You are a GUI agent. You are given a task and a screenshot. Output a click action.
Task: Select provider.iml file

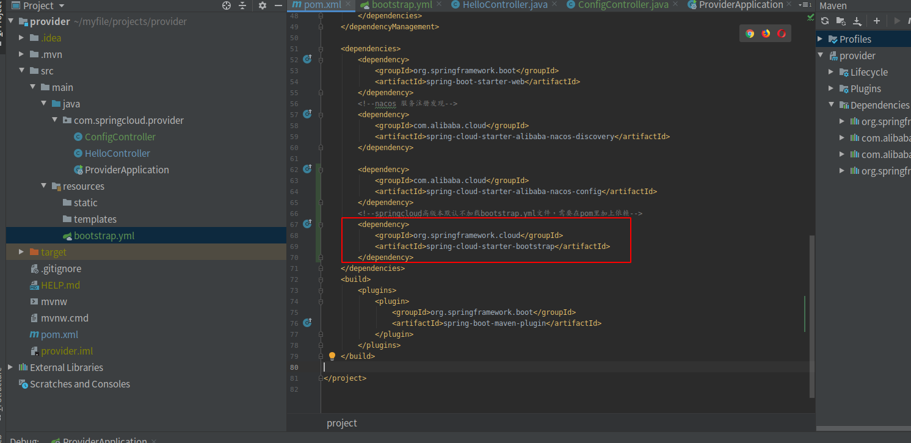67,351
